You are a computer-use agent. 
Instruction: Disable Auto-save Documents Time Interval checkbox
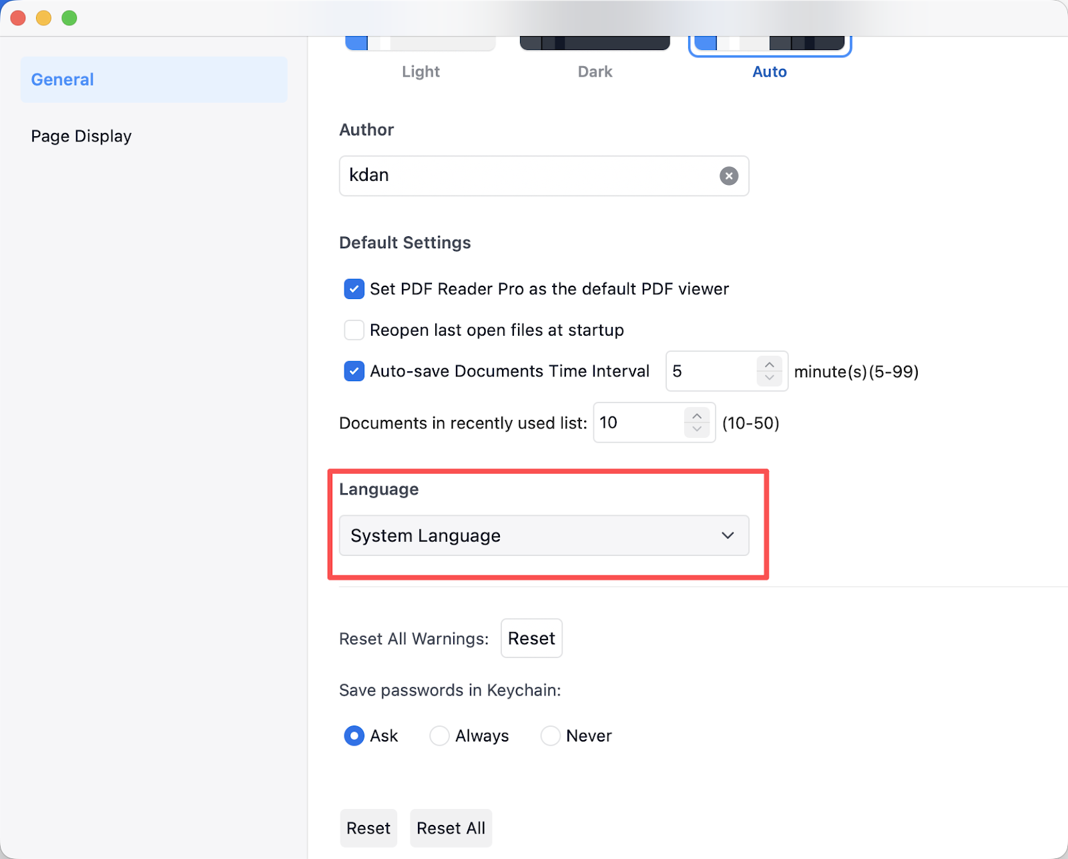354,371
